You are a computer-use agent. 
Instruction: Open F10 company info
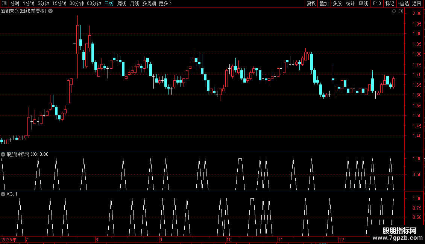pyautogui.click(x=377, y=3)
